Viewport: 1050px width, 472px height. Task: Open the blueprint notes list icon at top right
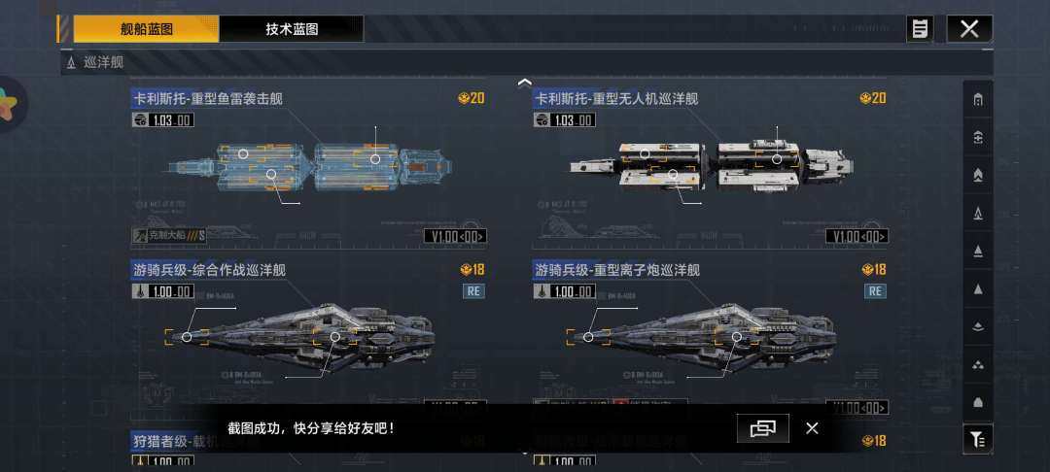click(920, 29)
